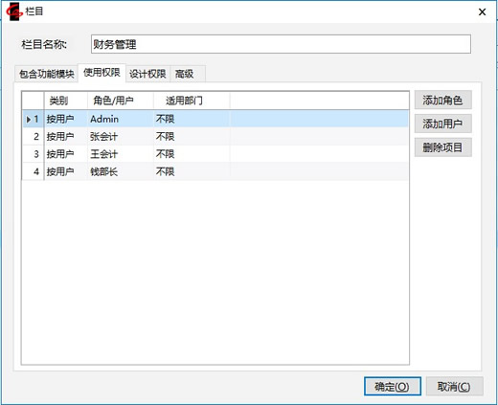Click the 添加角色 button
This screenshot has height=405, width=498.
(442, 101)
